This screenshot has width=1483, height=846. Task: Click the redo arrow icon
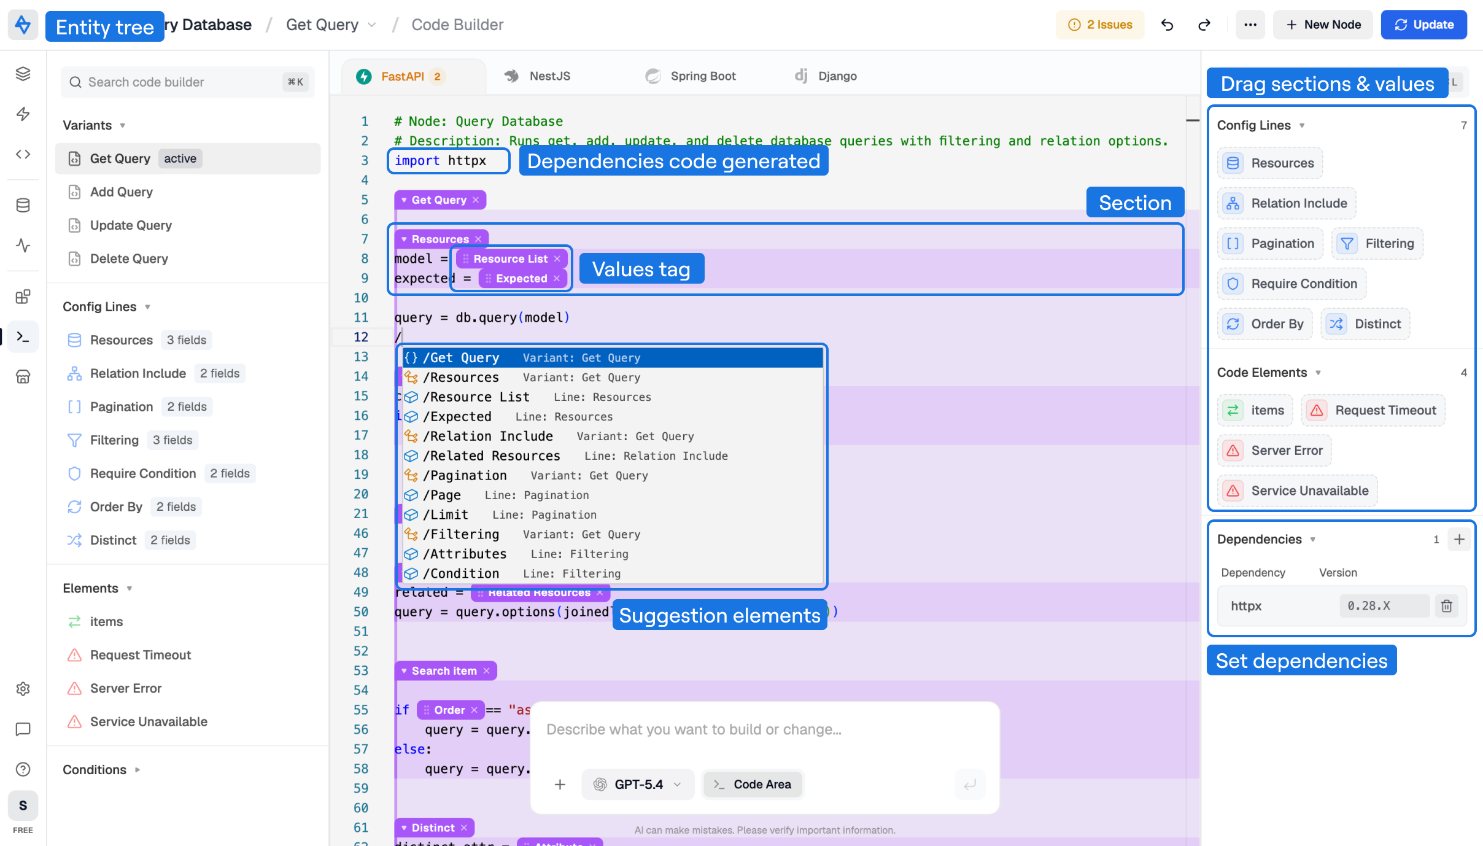click(x=1204, y=25)
